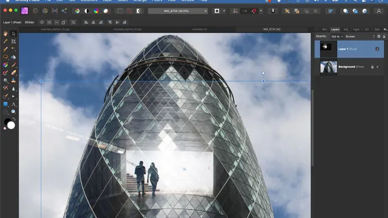Open channels_before_02.jpg document tab
The image size is (388, 218).
point(55,29)
